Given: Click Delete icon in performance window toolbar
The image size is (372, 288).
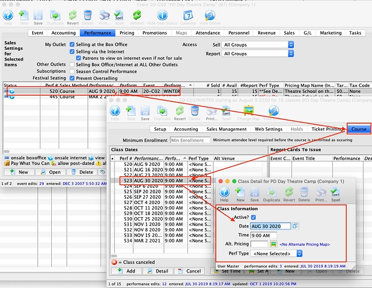Looking at the screenshot, I should coord(194,111).
